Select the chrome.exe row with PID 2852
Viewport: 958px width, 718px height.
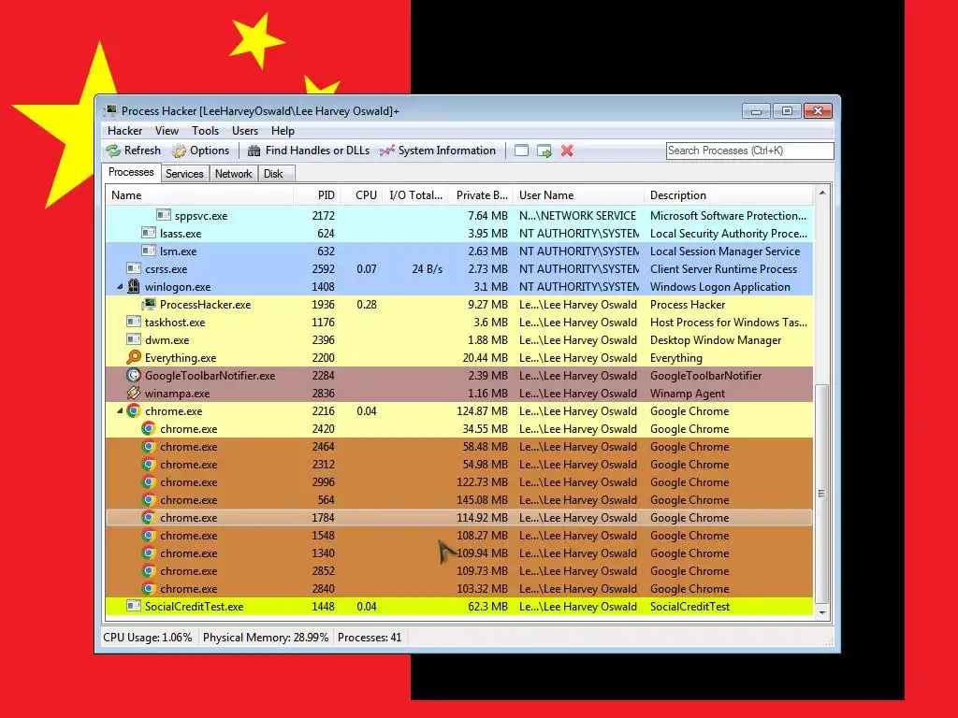[x=459, y=571]
